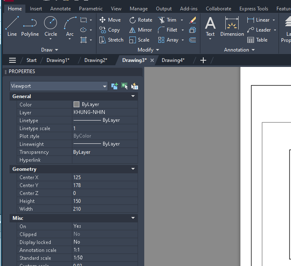Open the Viewport object type dropdown
This screenshot has height=266, width=291.
(x=59, y=86)
